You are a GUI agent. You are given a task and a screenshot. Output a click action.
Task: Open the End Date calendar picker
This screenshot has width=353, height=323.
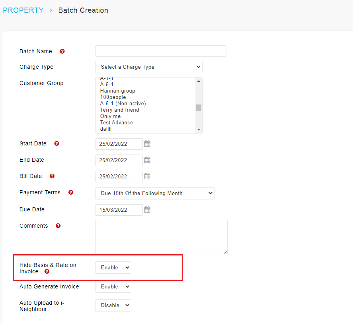147,160
